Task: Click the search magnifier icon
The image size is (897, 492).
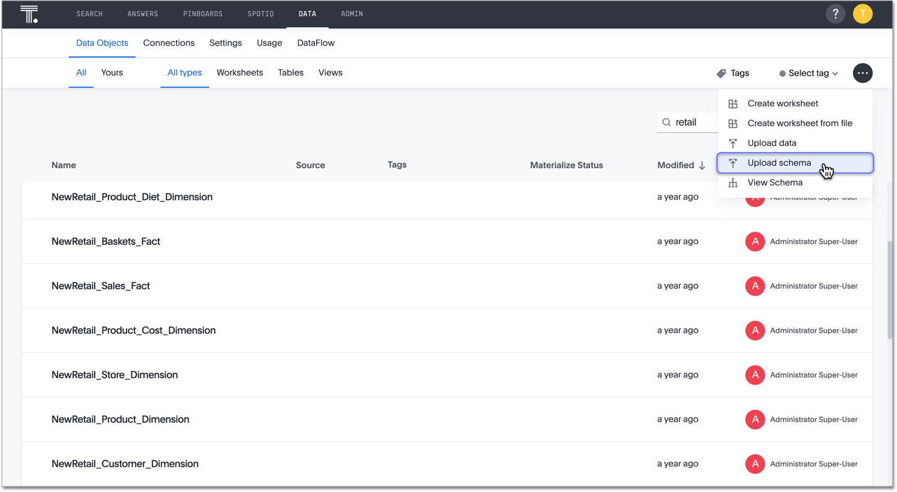Action: tap(666, 122)
